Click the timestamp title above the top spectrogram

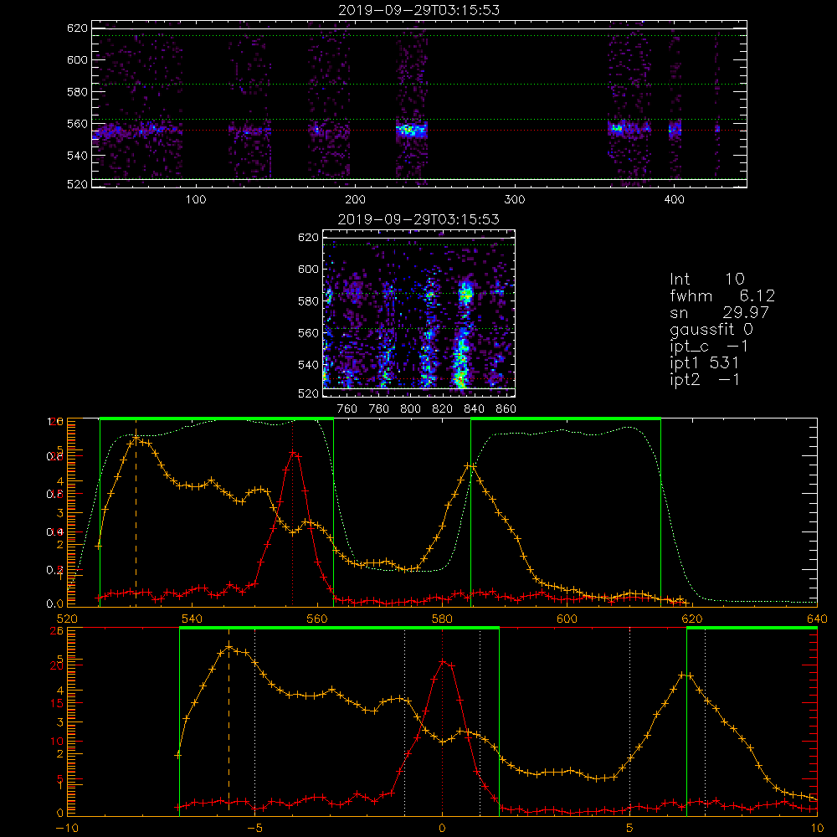tap(418, 9)
